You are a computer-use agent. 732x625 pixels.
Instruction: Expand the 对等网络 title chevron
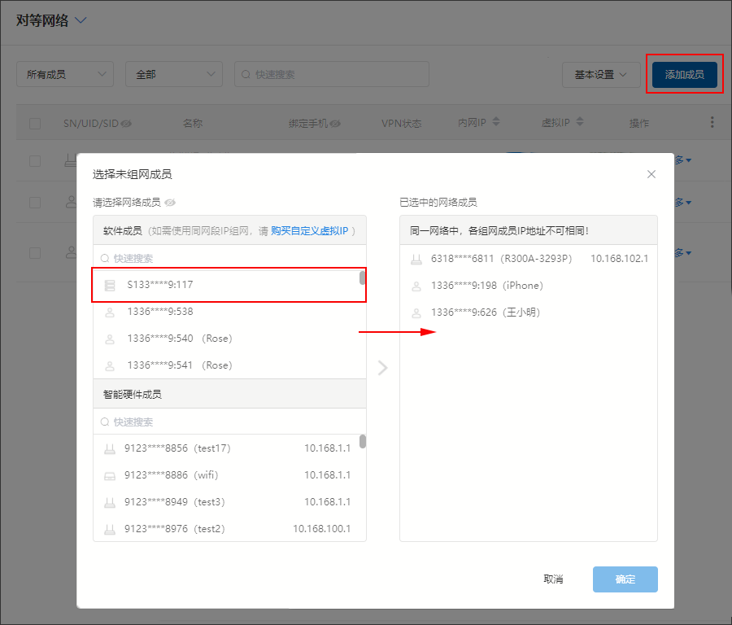coord(81,20)
